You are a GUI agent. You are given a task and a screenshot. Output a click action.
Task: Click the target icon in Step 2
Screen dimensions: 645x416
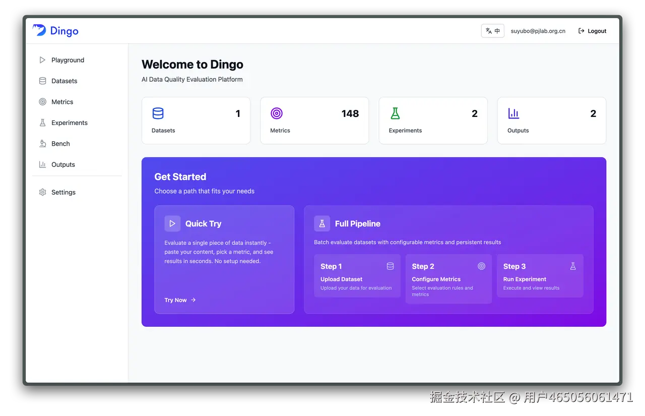[481, 266]
